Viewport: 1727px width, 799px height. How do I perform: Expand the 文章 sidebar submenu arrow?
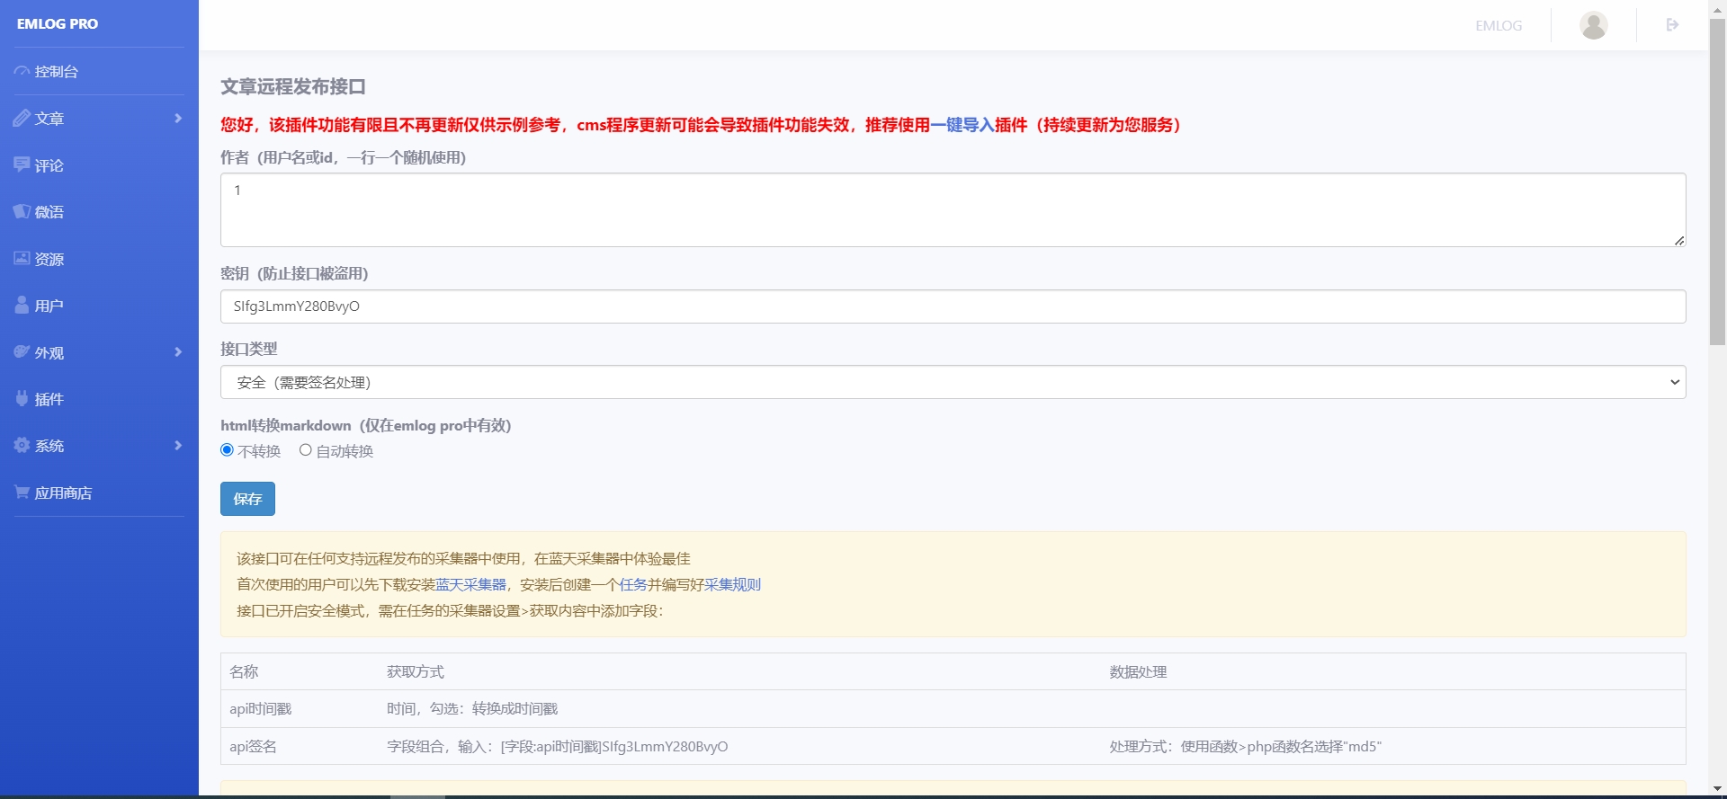click(x=178, y=118)
